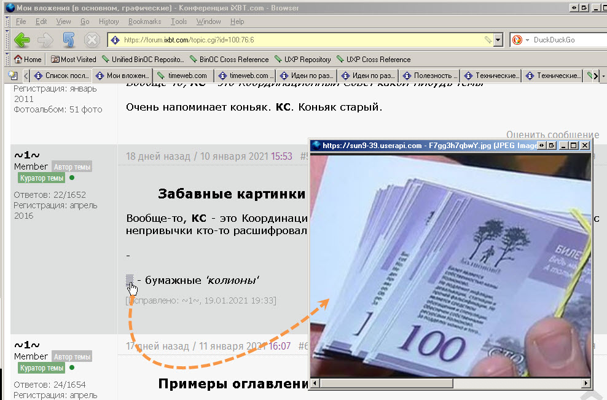The height and width of the screenshot is (400, 607).
Task: Switch to second 'Технические...' tab
Action: [553, 76]
